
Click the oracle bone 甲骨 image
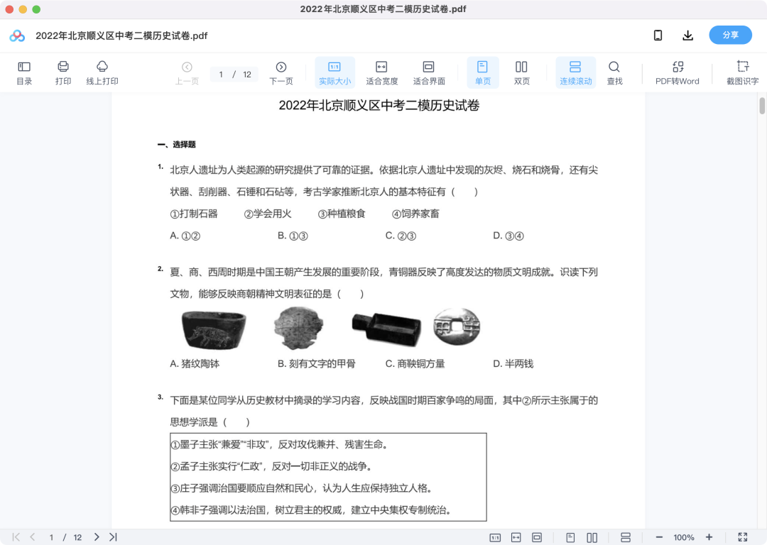click(x=299, y=328)
